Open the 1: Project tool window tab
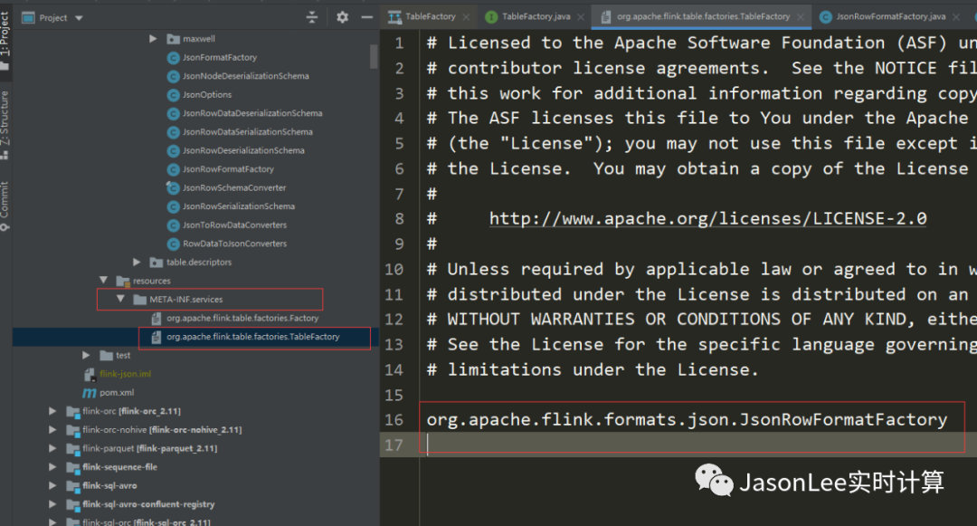Viewport: 977px width, 526px height. [5, 39]
